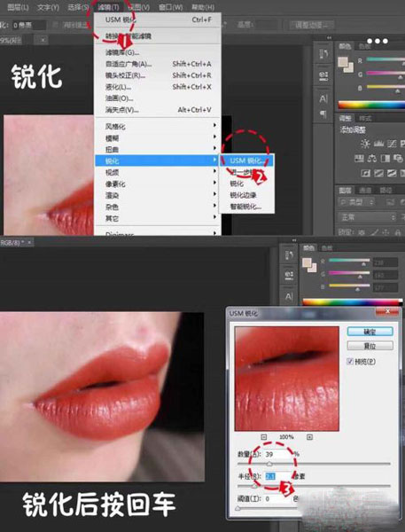This screenshot has width=405, height=532.
Task: Select USM 锐化... in the sharpen submenu
Action: 247,160
